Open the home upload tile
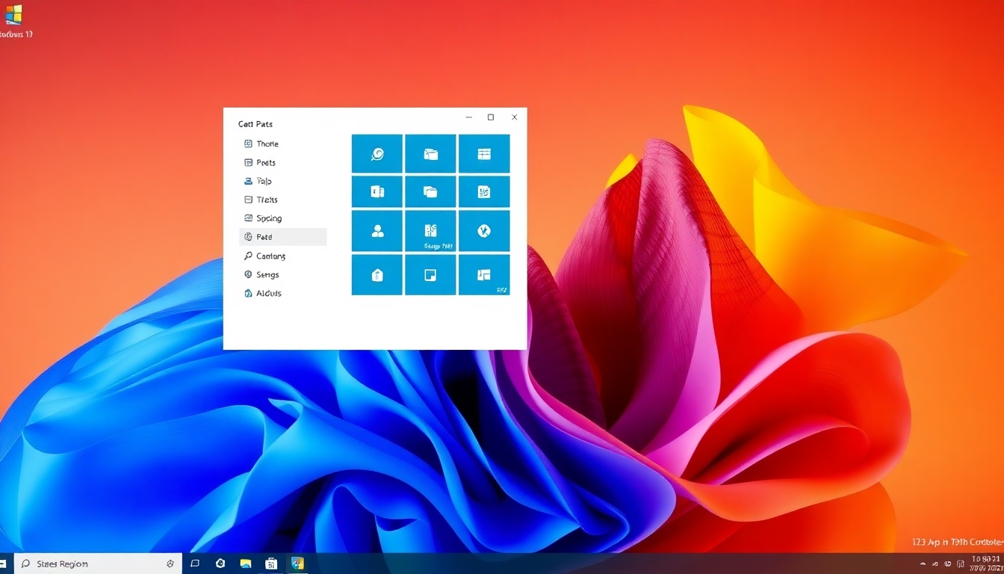 click(x=377, y=275)
